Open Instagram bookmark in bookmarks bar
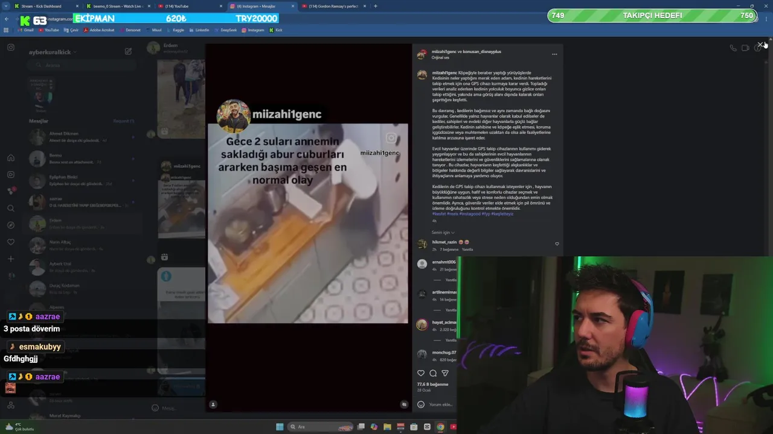Screen dimensions: 773x434 tap(253, 30)
